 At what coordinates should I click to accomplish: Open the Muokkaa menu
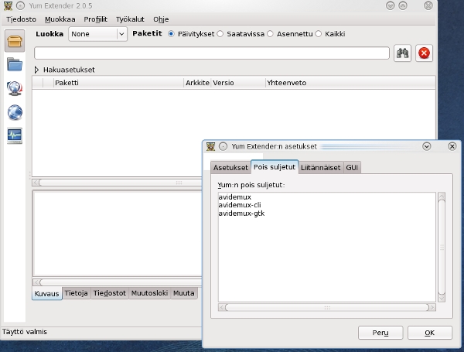[60, 19]
